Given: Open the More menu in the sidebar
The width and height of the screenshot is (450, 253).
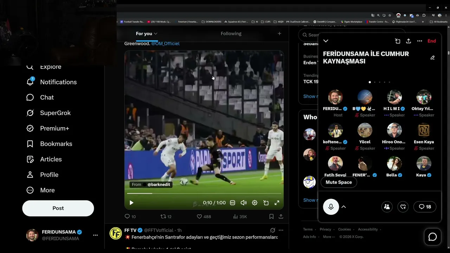Looking at the screenshot, I should coord(40,190).
